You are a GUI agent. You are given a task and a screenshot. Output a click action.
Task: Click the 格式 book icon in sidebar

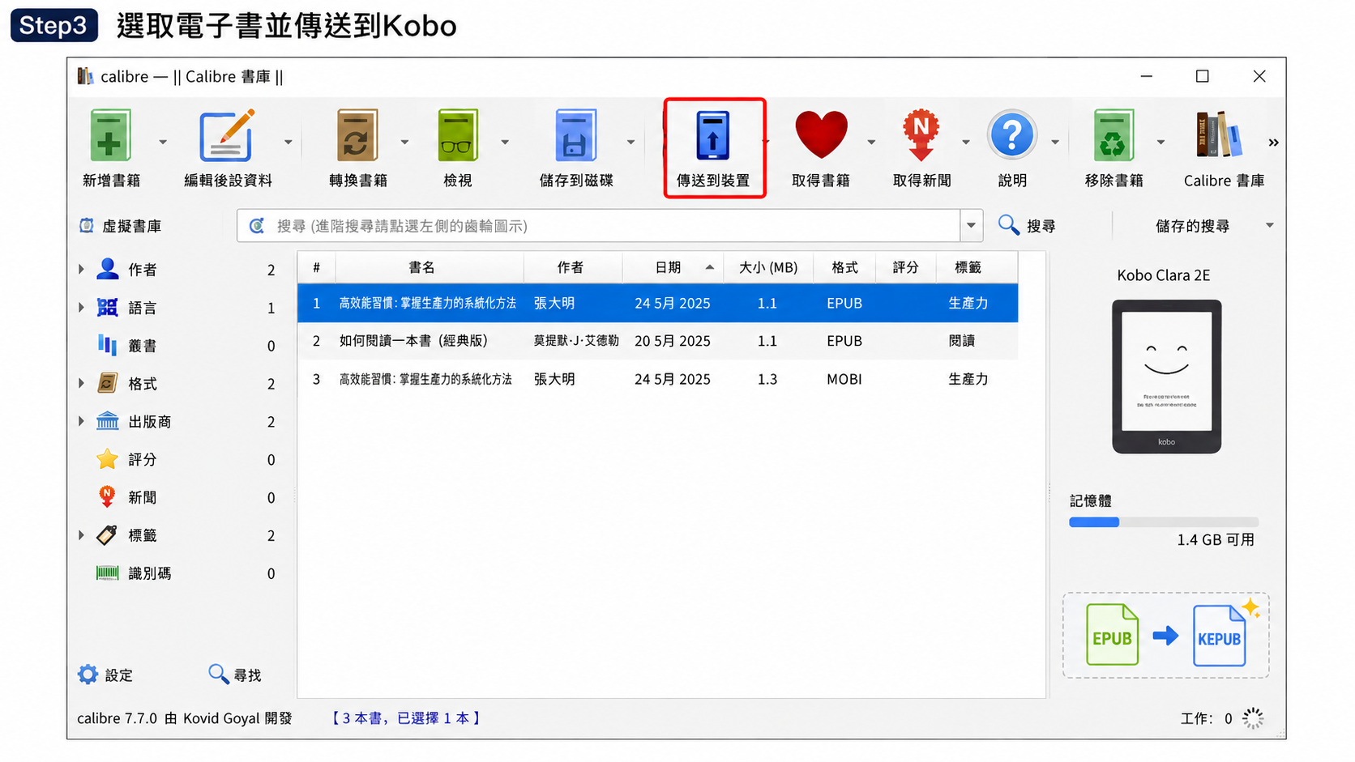107,383
